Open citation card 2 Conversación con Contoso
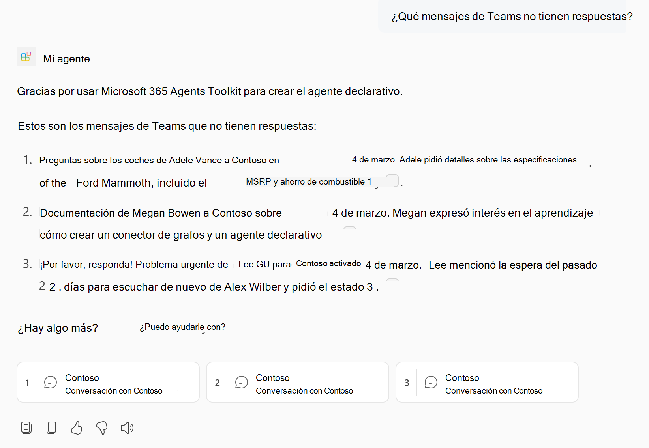Screen dimensions: 649x448 [297, 382]
